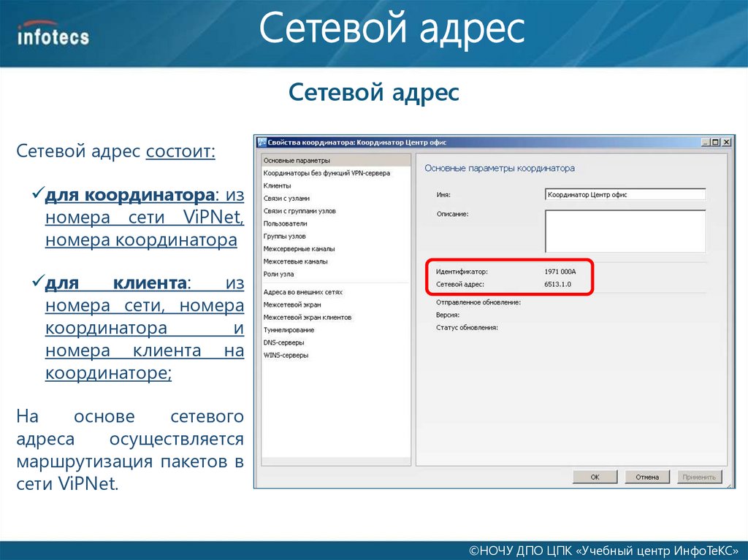Click the "Отмена" button
This screenshot has height=560, width=748.
pyautogui.click(x=647, y=477)
